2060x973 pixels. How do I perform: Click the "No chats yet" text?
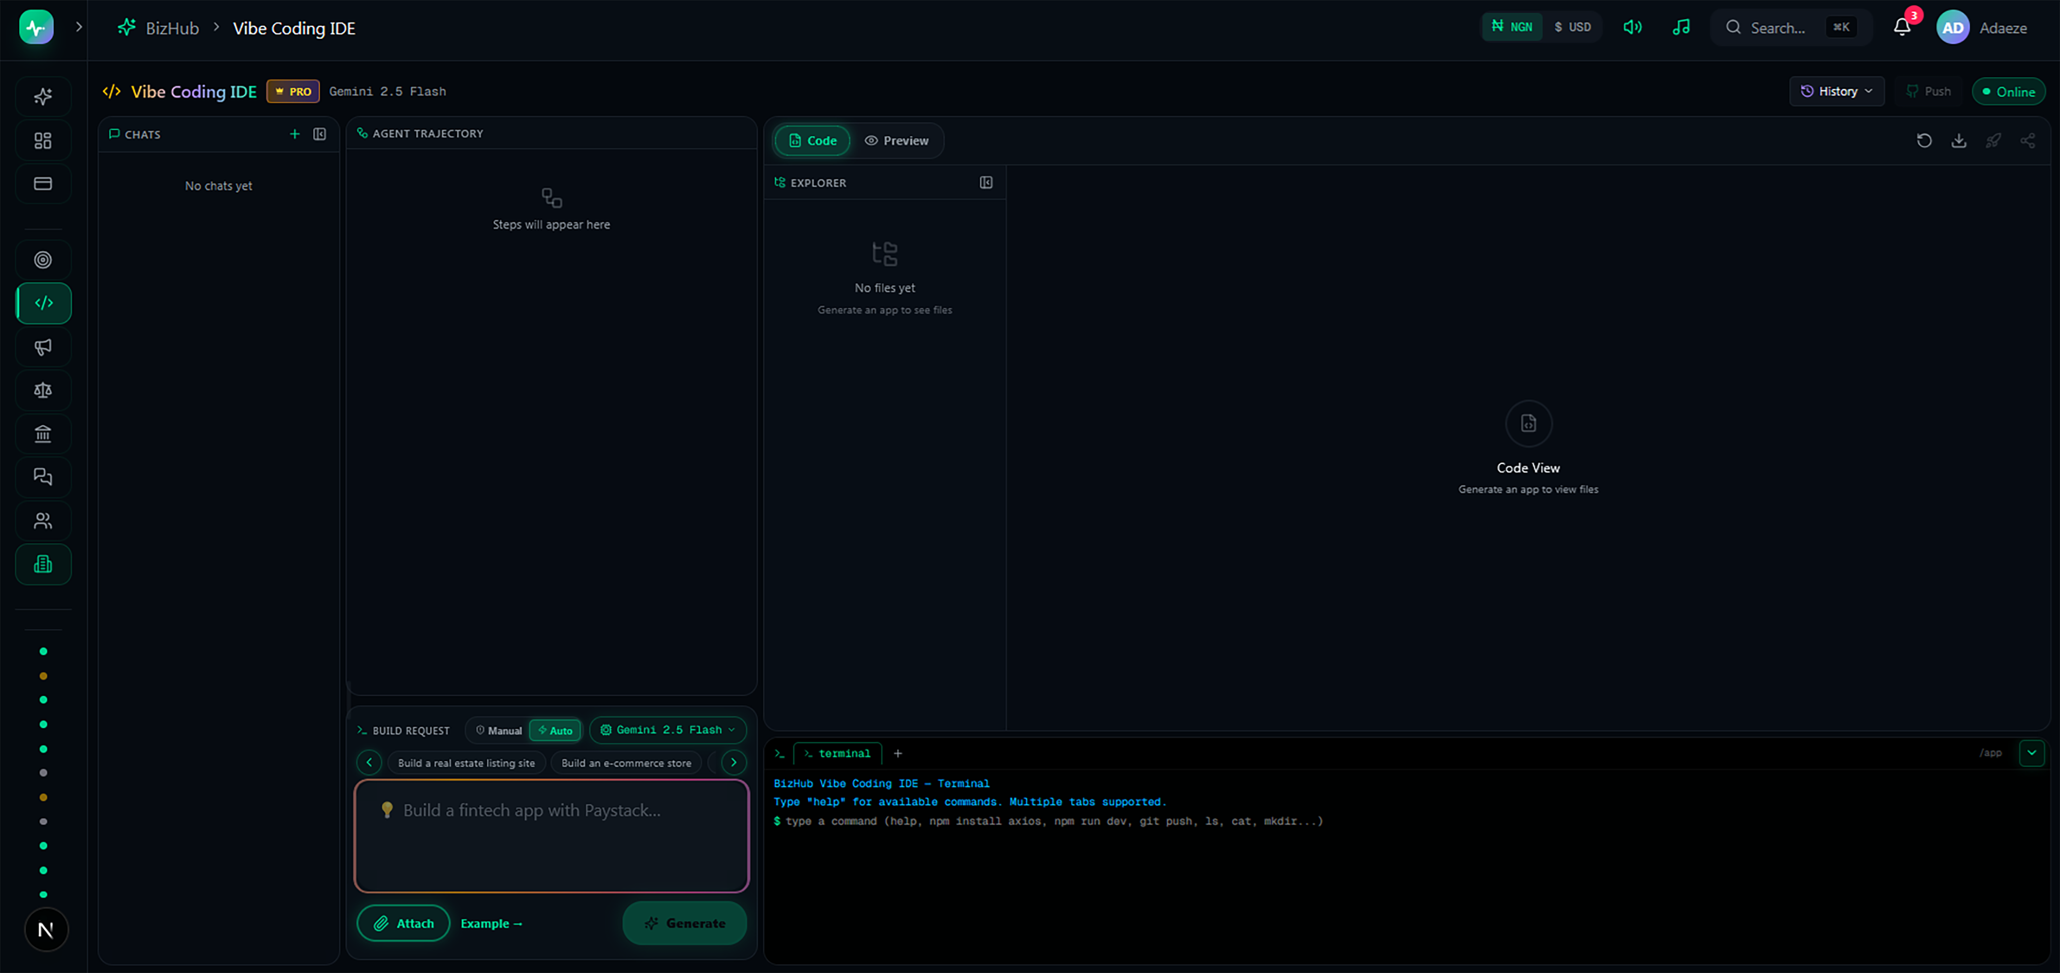point(218,186)
